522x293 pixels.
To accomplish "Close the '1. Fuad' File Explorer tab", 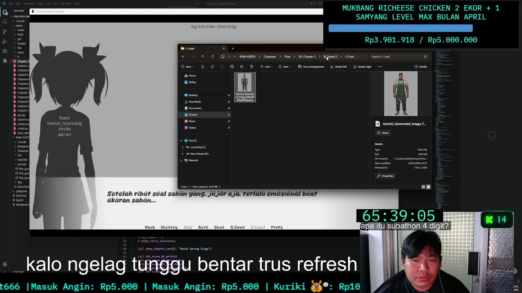I will pos(223,48).
